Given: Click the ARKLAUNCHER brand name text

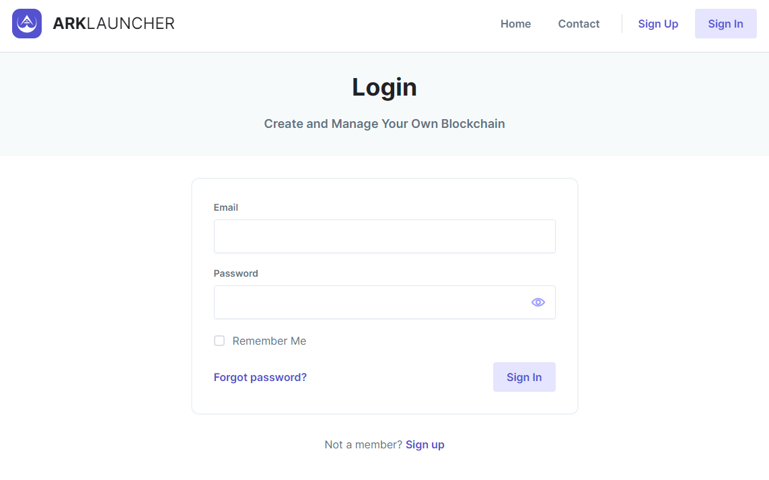Looking at the screenshot, I should pyautogui.click(x=114, y=24).
